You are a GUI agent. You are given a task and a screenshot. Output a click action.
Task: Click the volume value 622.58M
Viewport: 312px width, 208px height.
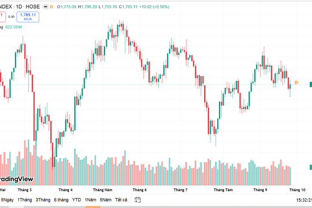pyautogui.click(x=13, y=27)
